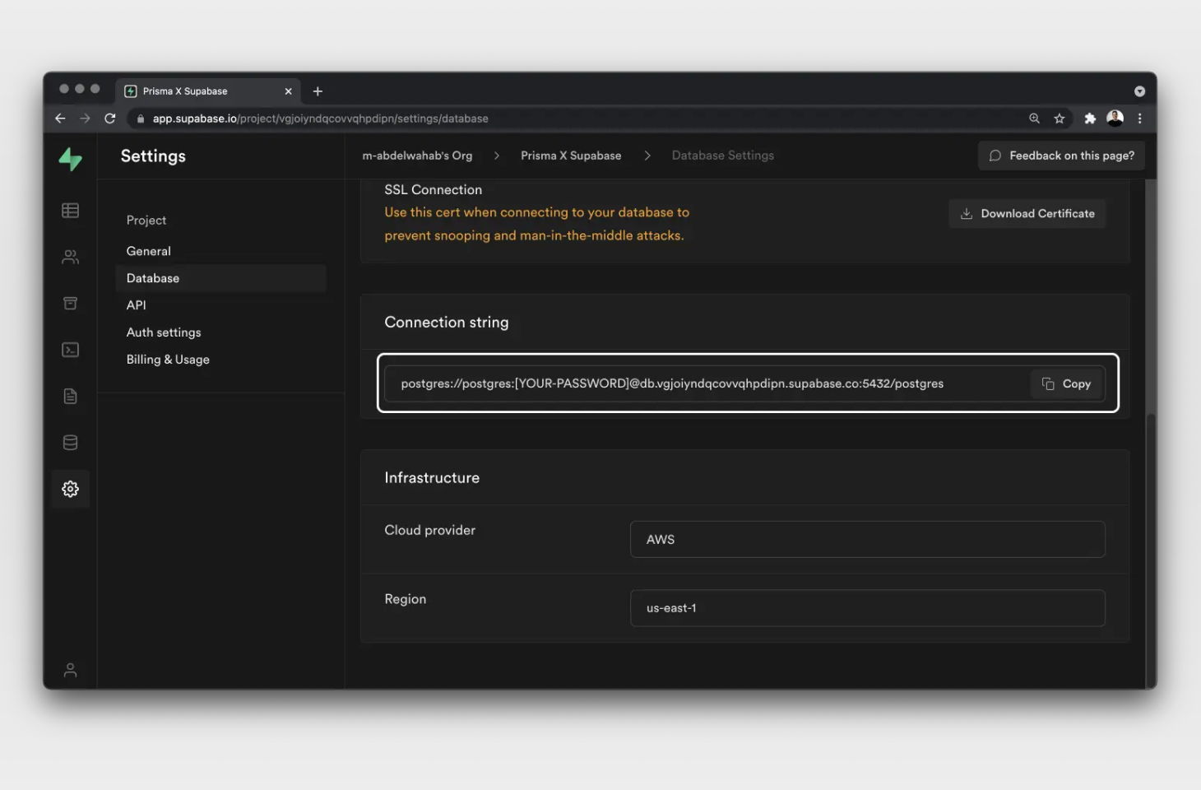
Task: Open the browser extensions puzzle icon
Action: 1090,118
